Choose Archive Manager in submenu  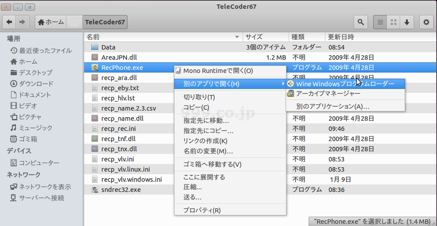pyautogui.click(x=345, y=93)
